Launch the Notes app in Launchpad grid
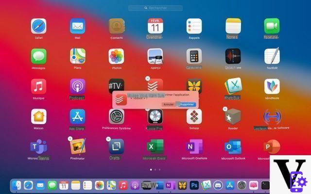Viewport: 311px width, 194px height. pos(233,26)
